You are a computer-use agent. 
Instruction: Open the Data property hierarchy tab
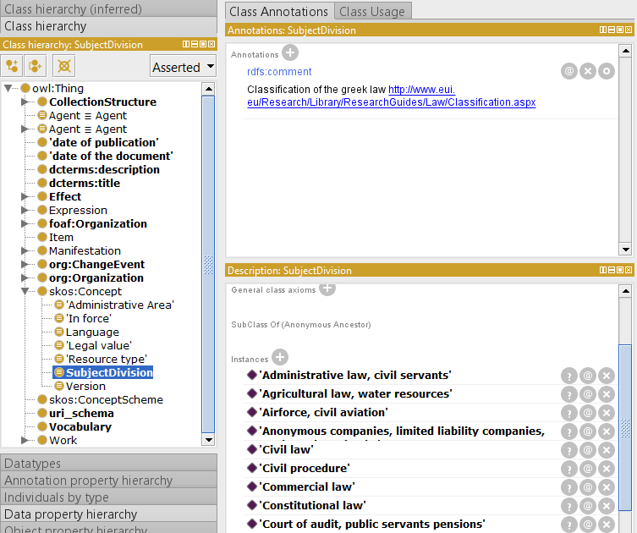click(108, 514)
